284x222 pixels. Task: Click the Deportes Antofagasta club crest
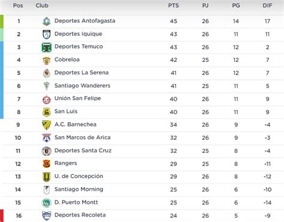pos(47,21)
